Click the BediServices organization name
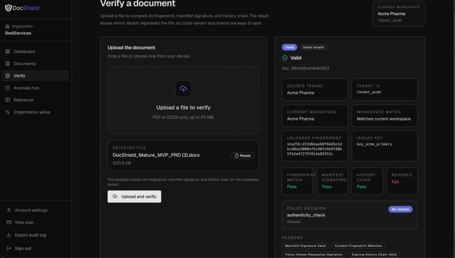 click(18, 33)
